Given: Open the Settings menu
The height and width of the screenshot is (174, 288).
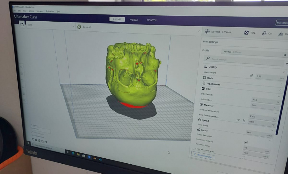Looking at the screenshot, I should [x=31, y=11].
